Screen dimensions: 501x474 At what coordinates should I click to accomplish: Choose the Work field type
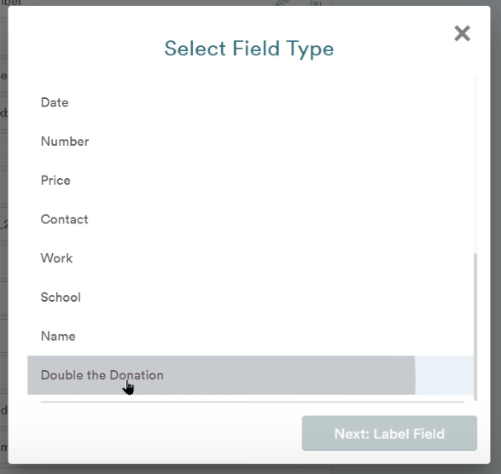pyautogui.click(x=251, y=258)
